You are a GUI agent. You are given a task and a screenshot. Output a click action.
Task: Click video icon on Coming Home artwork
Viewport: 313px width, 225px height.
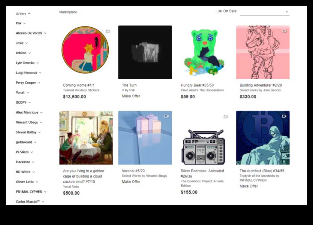pos(108,31)
